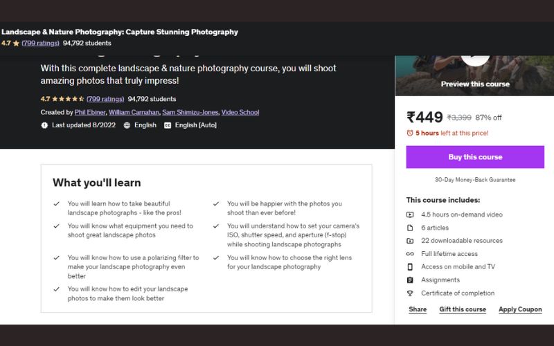Click the articles document icon
The image size is (554, 346).
pos(410,228)
